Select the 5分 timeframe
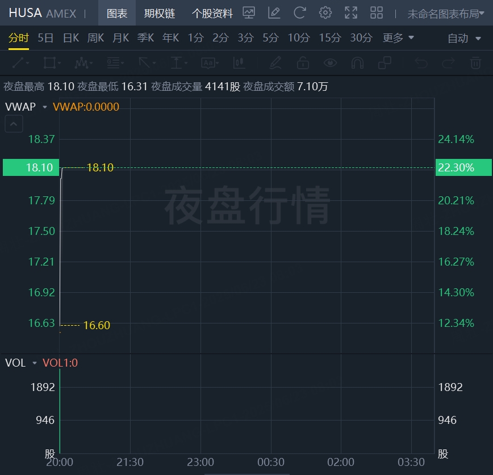 [x=271, y=38]
